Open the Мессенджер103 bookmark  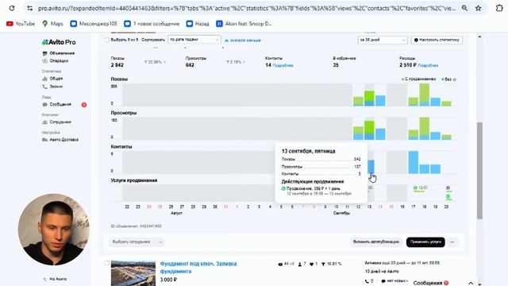[x=94, y=24]
